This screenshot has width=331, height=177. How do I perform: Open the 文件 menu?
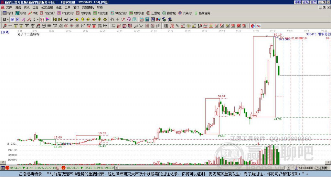tap(9, 7)
